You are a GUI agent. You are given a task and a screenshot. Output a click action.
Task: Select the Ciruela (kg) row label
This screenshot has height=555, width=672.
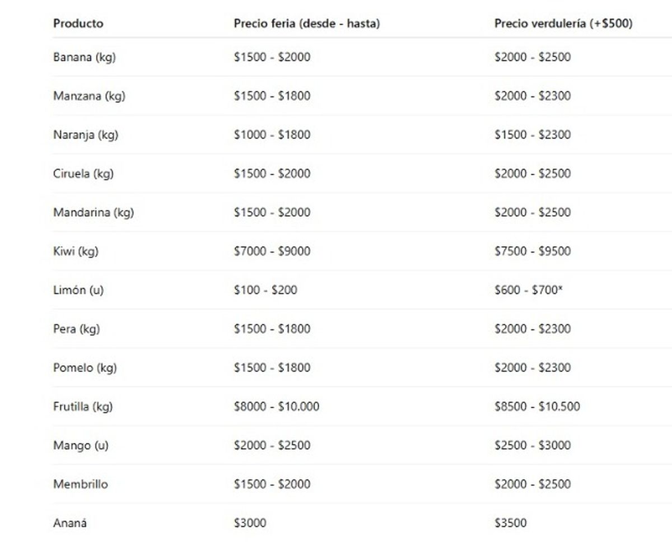tap(83, 174)
